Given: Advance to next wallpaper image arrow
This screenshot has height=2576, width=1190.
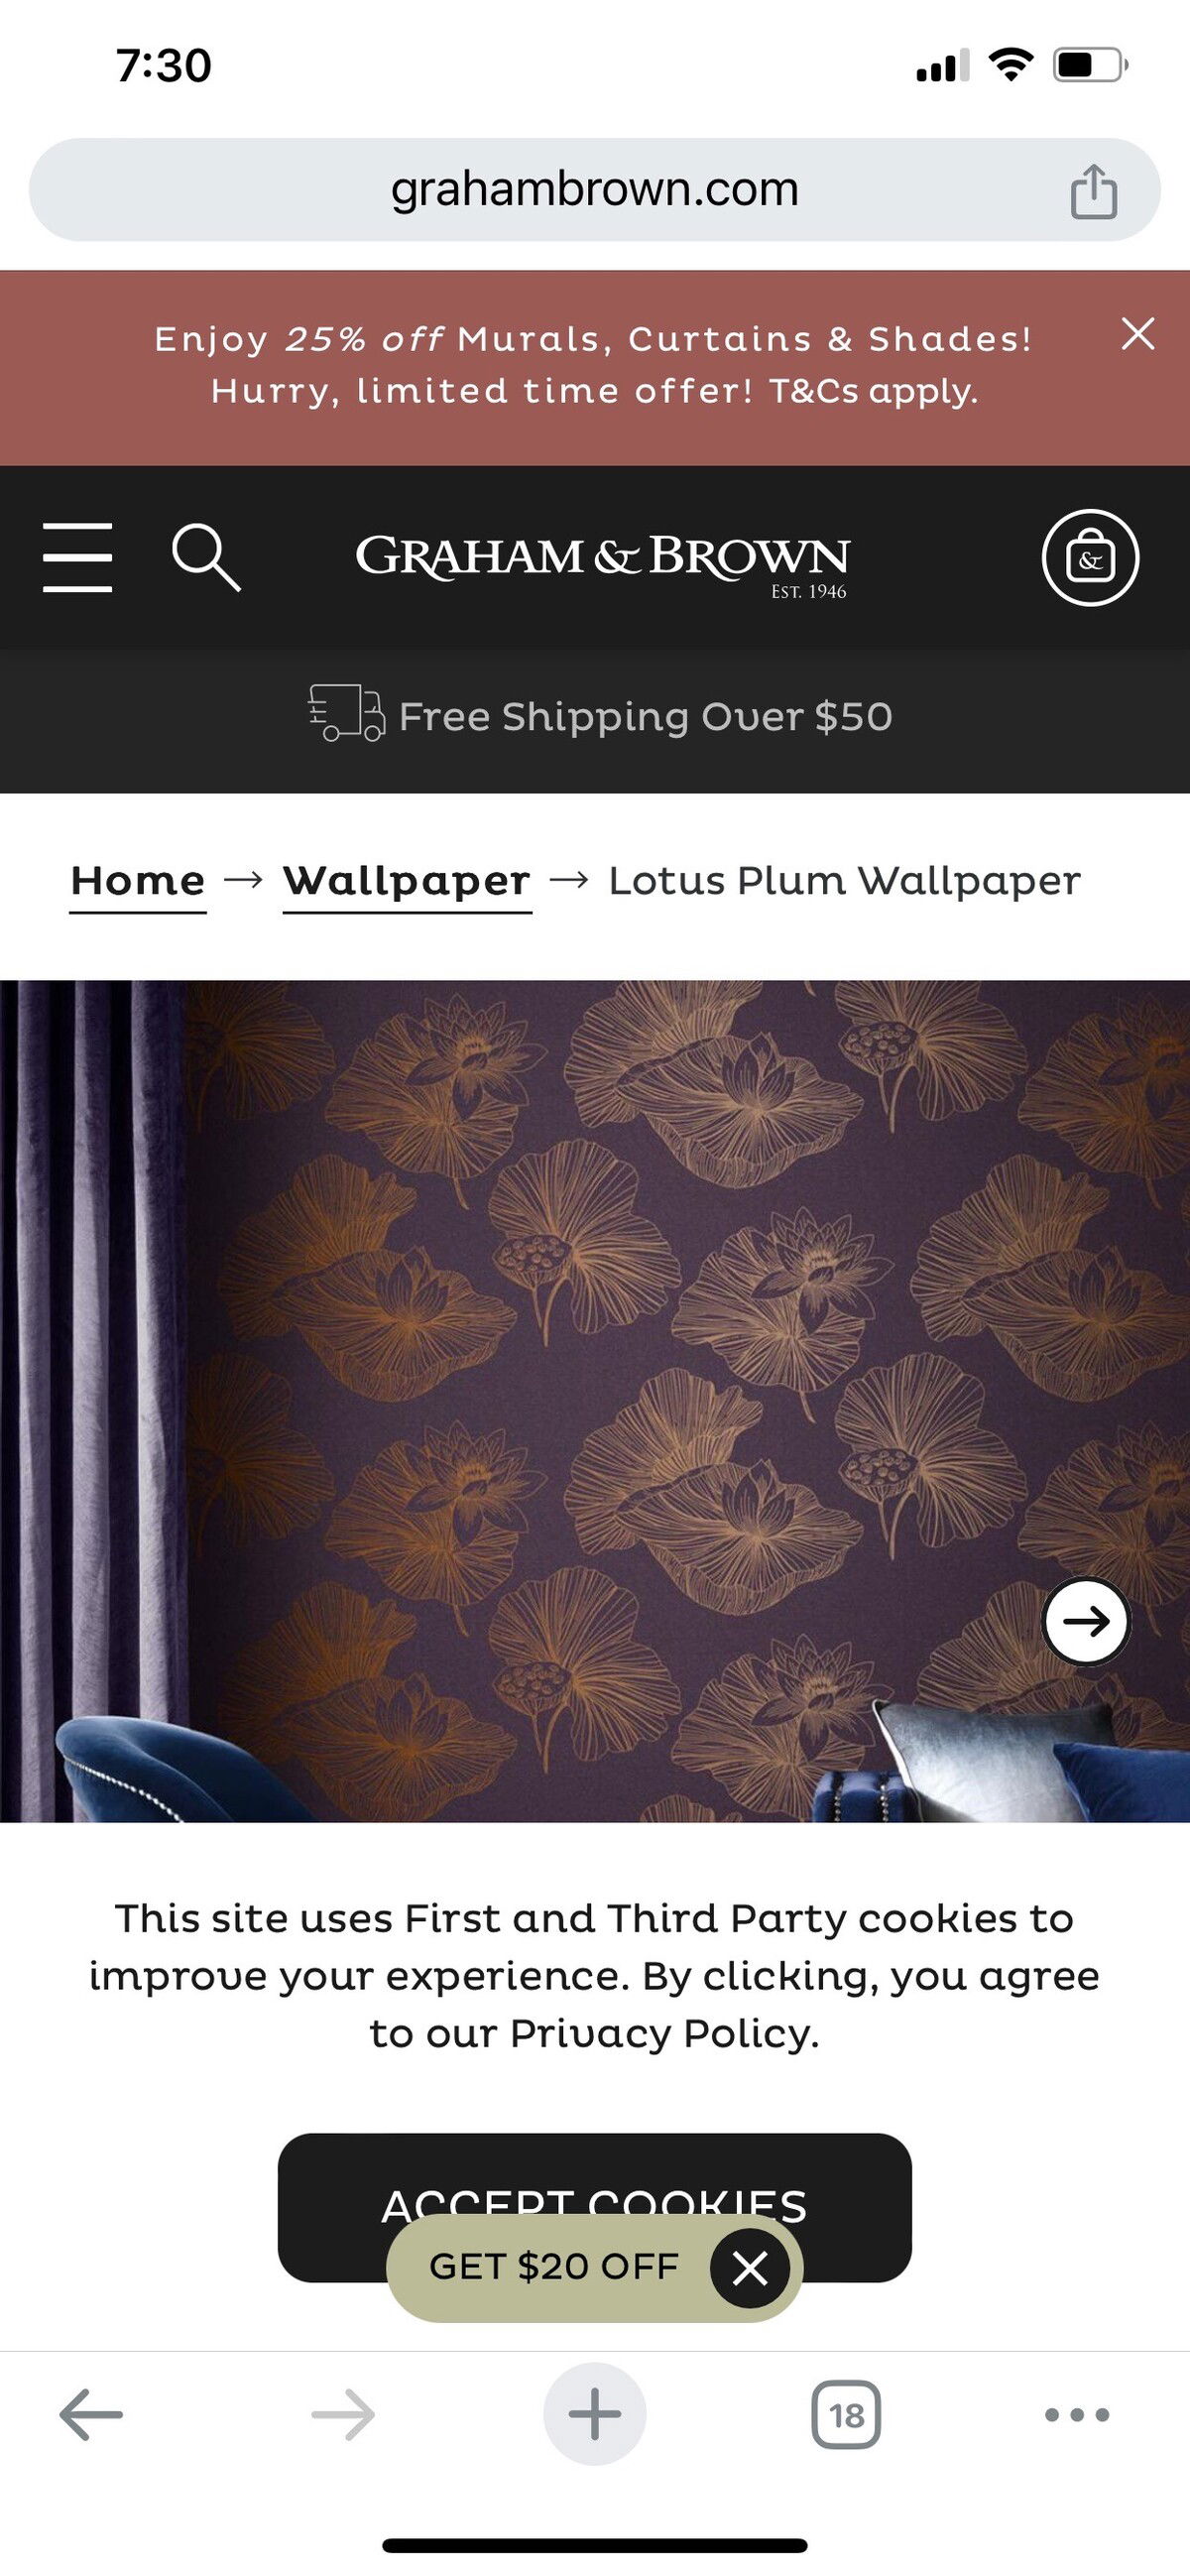Looking at the screenshot, I should (1086, 1621).
